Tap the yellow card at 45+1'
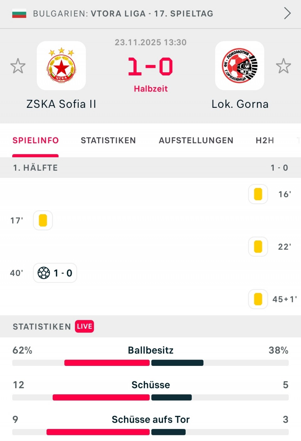 point(258,299)
